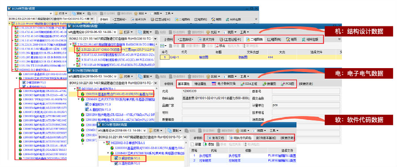Viewport: 397px width, 167px height.
Task: Open 工具 menu in the 二维图档 window
Action: 244,32
